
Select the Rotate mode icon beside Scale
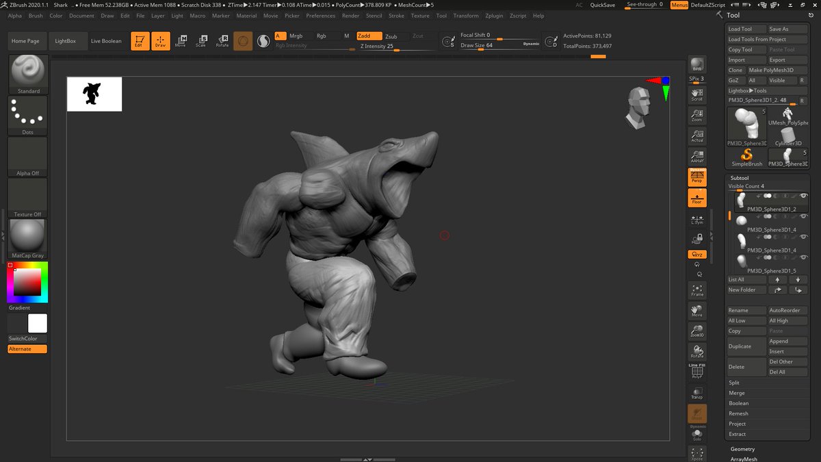click(222, 41)
